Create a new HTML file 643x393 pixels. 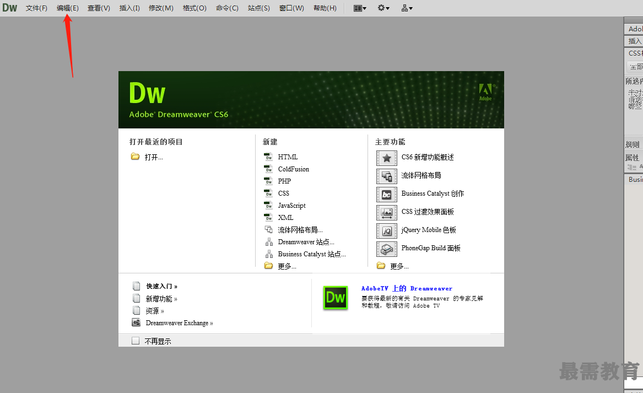pyautogui.click(x=288, y=157)
